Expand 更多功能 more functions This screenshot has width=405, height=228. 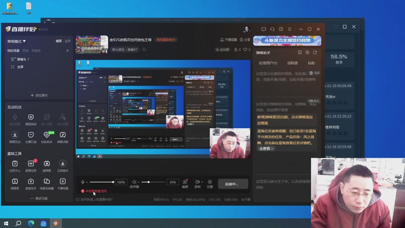tap(39, 198)
